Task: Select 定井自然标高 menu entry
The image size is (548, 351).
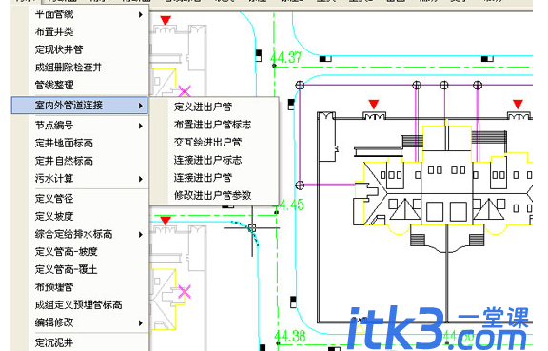Action: coord(80,161)
